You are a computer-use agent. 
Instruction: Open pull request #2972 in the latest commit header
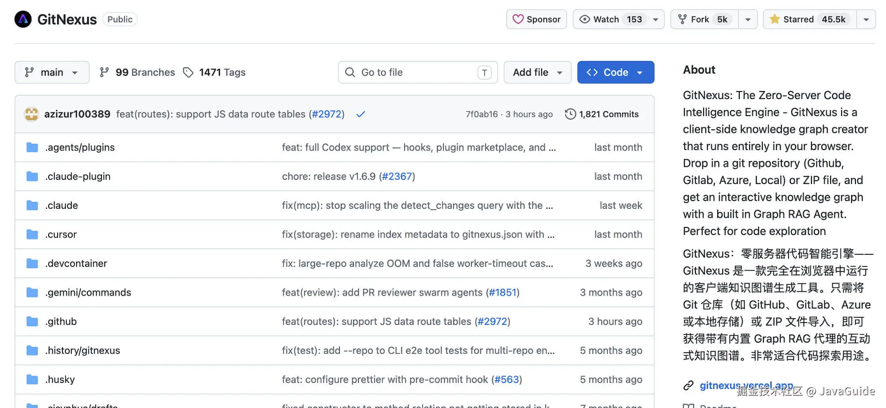tap(327, 114)
